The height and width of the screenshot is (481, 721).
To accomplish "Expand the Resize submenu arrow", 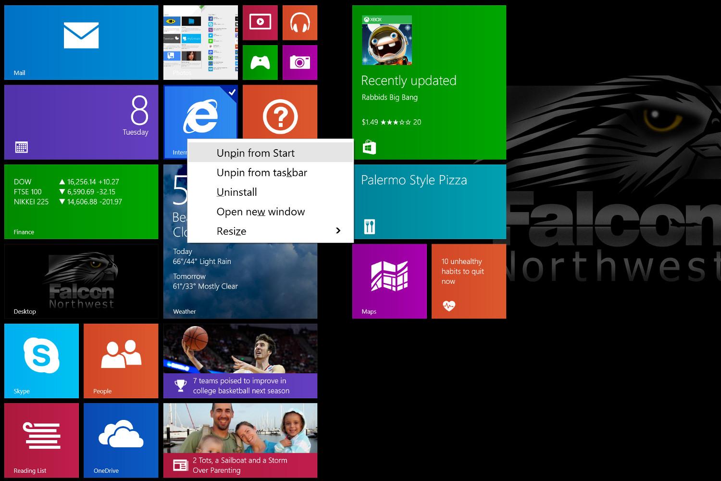I will [x=338, y=231].
